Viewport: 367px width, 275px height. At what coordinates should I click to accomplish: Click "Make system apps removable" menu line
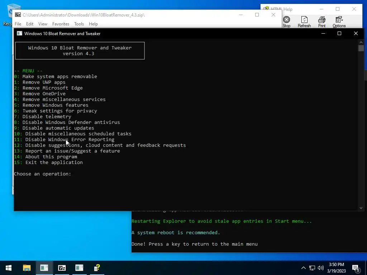(x=56, y=77)
